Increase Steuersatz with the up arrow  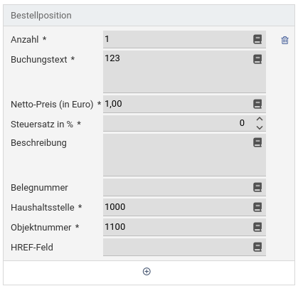click(260, 119)
